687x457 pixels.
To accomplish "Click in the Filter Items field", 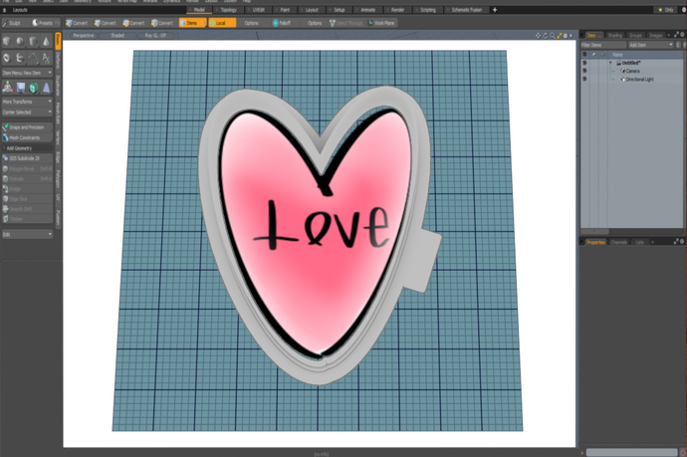I will click(603, 45).
